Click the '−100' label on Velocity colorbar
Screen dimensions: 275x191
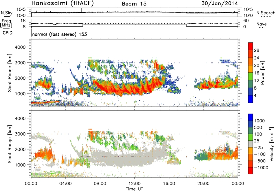pyautogui.click(x=260, y=154)
